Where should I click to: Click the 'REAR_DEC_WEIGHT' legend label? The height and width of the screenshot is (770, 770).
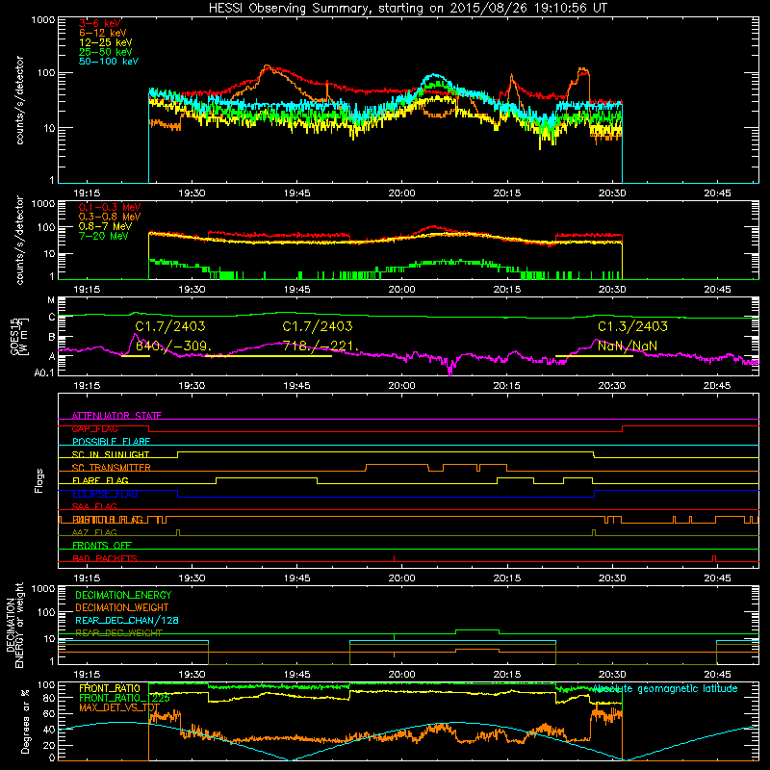[118, 633]
